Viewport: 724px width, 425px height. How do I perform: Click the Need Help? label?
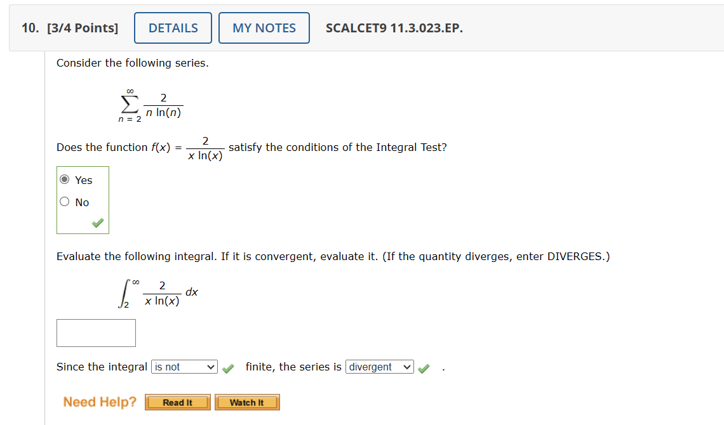[99, 402]
